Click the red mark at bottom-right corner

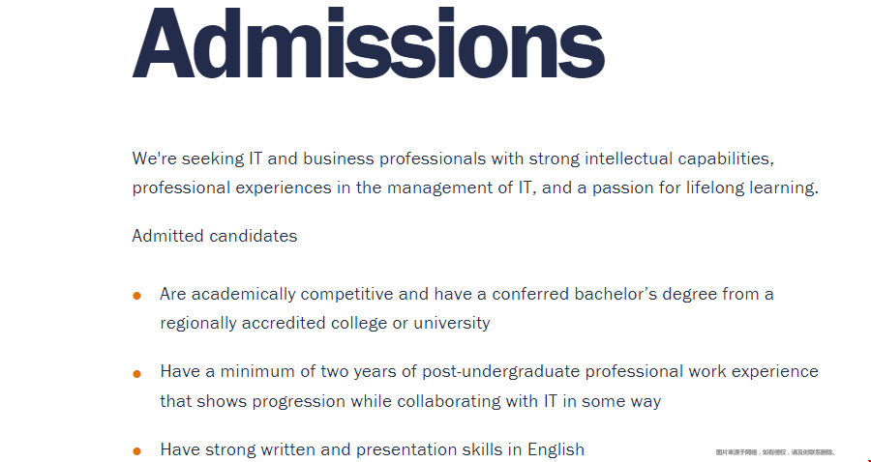(868, 459)
